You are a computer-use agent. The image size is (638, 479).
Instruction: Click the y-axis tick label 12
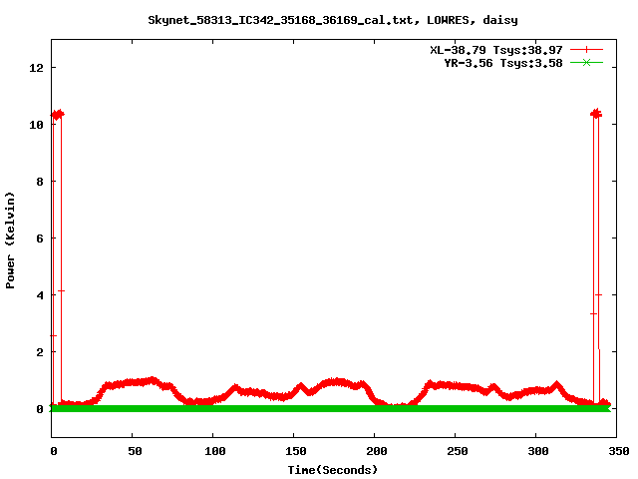pyautogui.click(x=36, y=68)
